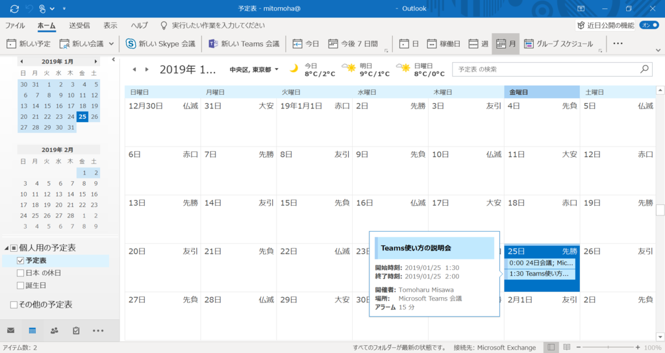Viewport: 665px width, 353px height.
Task: Switch to Calendar view icon
Action: [x=32, y=330]
